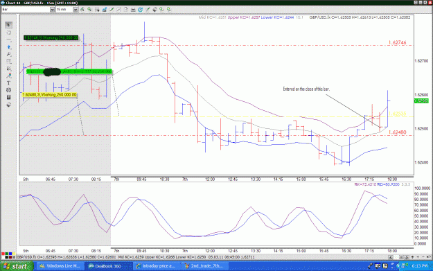Select the blue up-arrow marker tool
The image size is (433, 271).
pyautogui.click(x=8, y=47)
